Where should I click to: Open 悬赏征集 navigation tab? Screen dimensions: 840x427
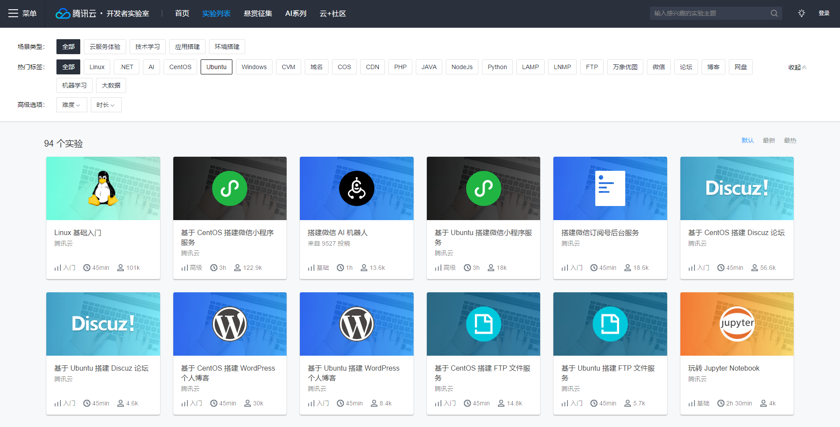tap(258, 14)
